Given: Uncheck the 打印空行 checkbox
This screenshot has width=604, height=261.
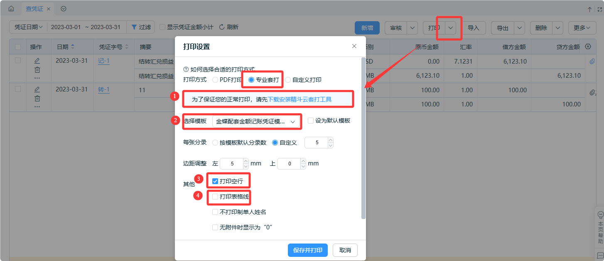Looking at the screenshot, I should click(x=215, y=181).
